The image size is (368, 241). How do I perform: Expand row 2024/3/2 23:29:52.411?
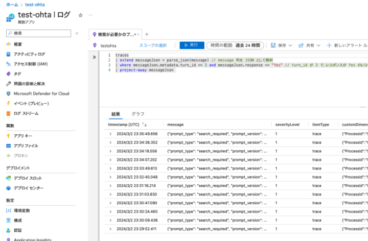(110, 229)
